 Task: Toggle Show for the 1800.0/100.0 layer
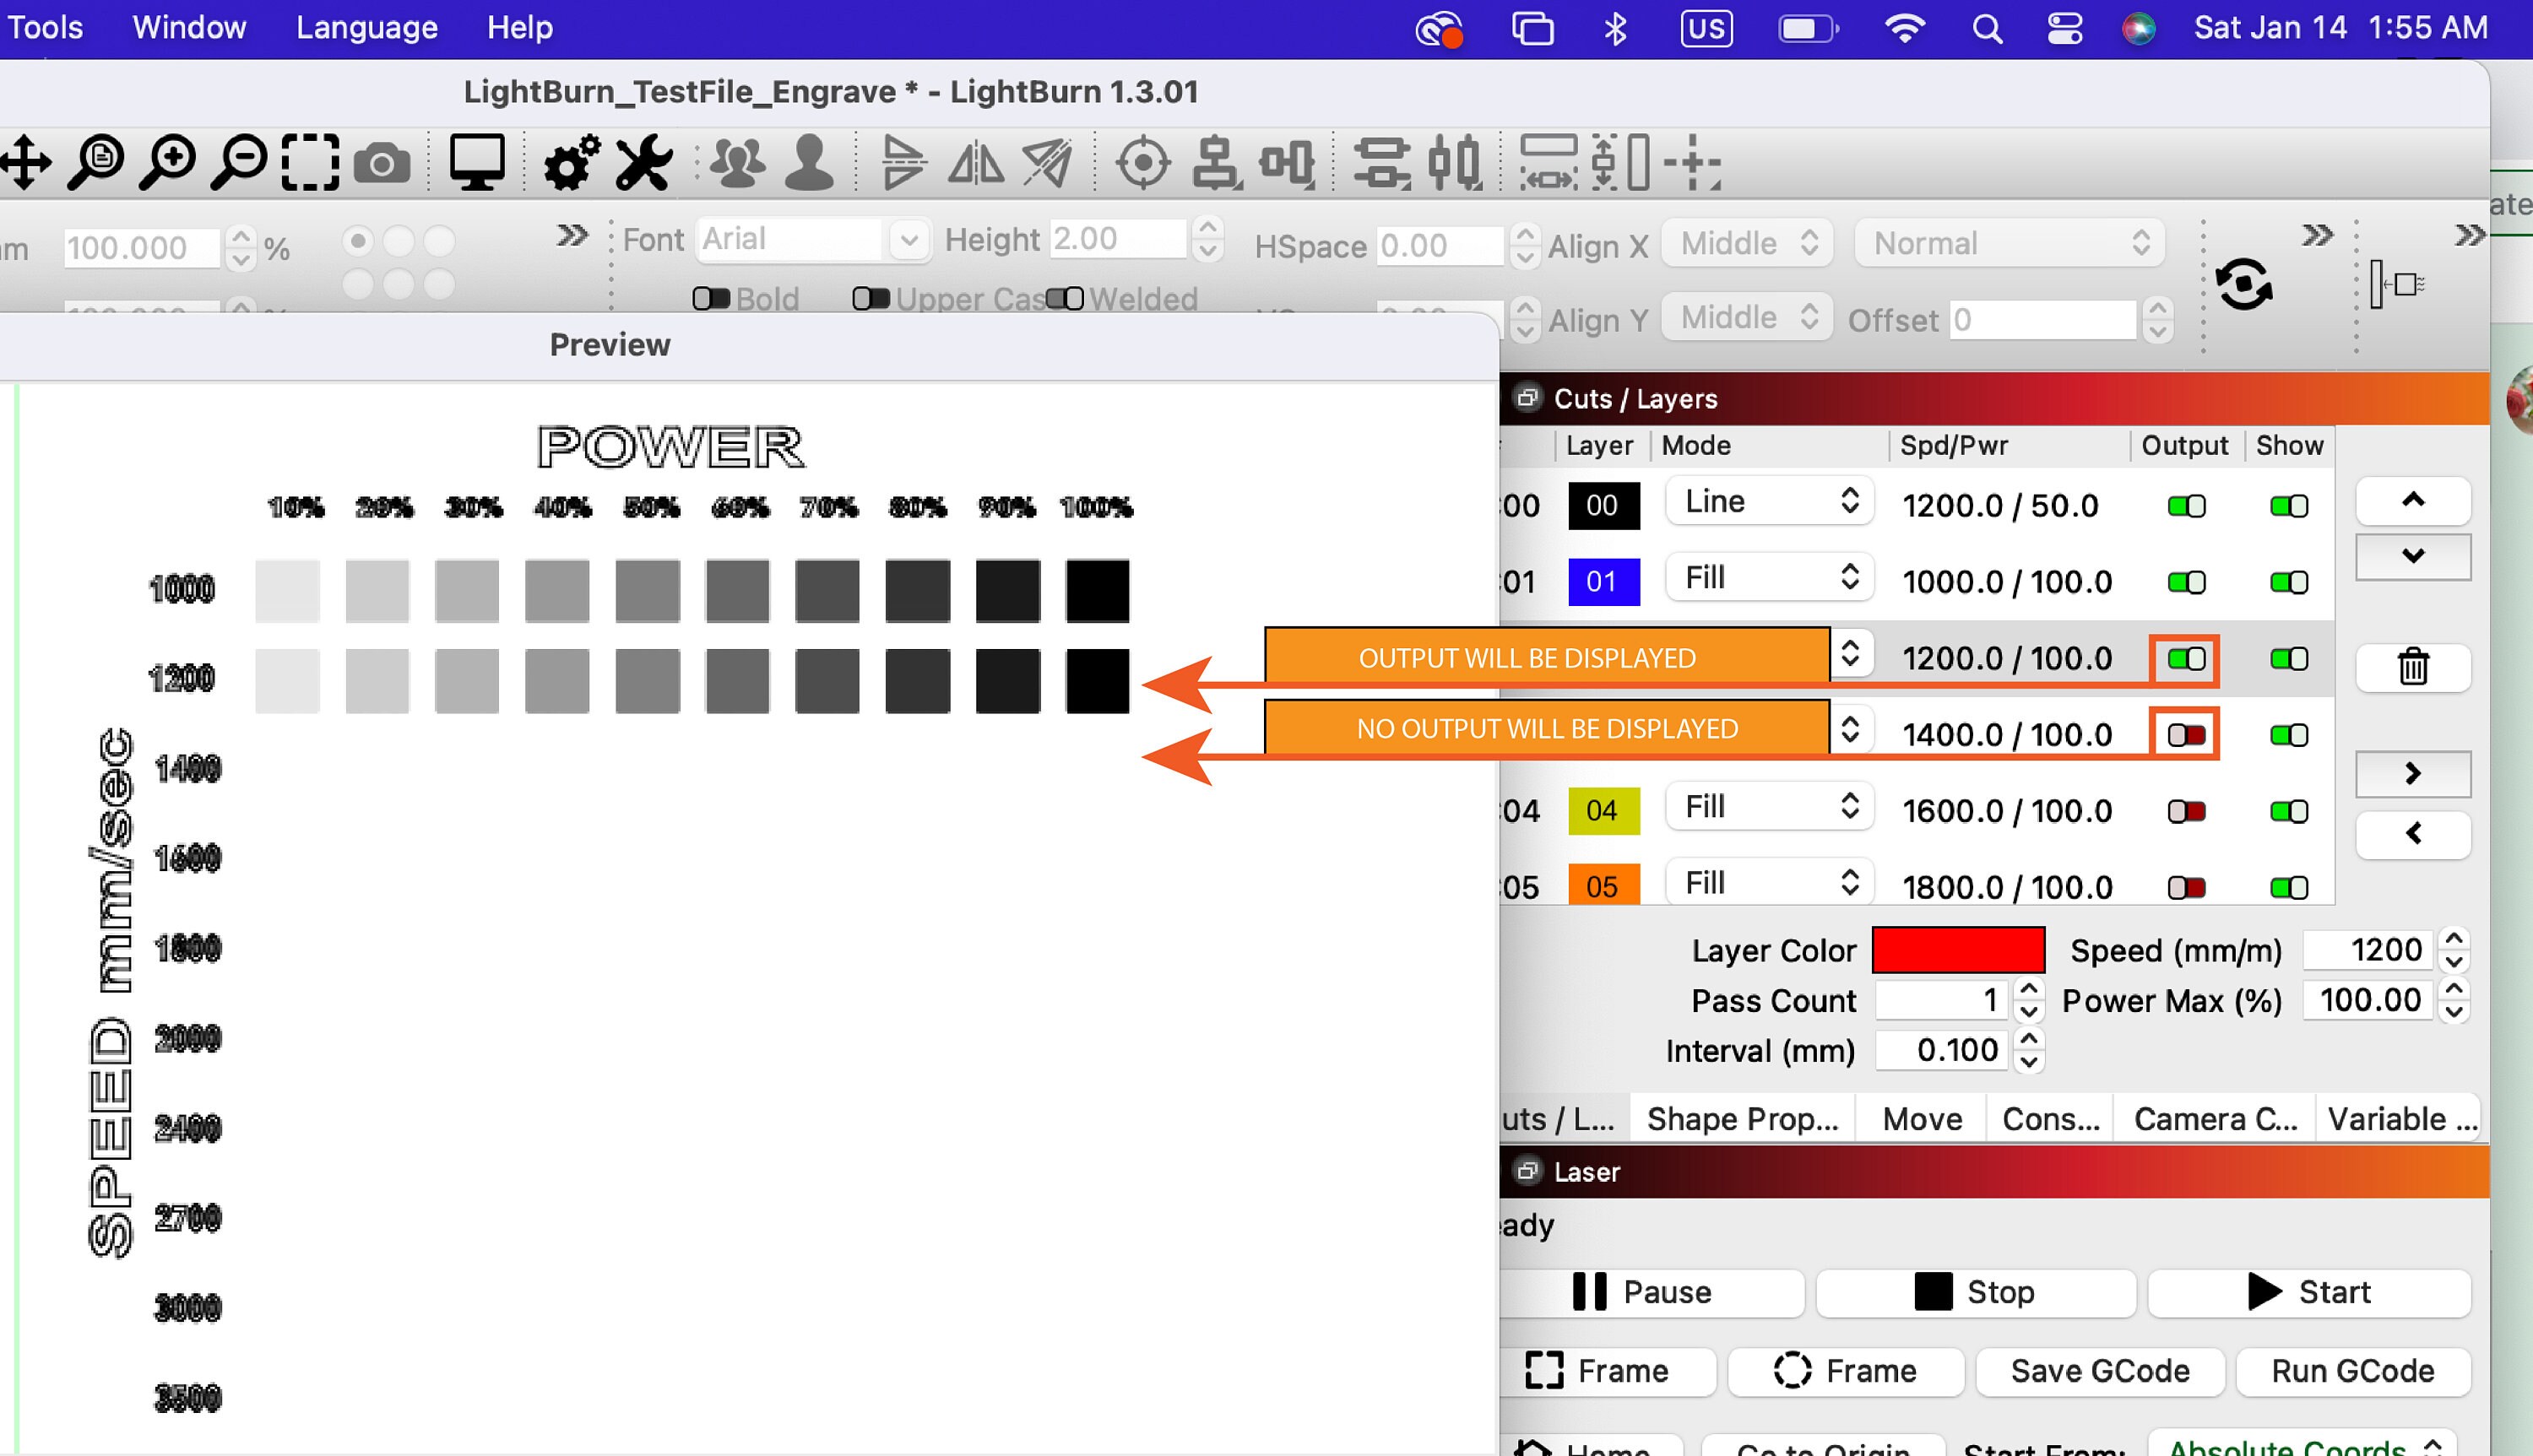pyautogui.click(x=2290, y=886)
